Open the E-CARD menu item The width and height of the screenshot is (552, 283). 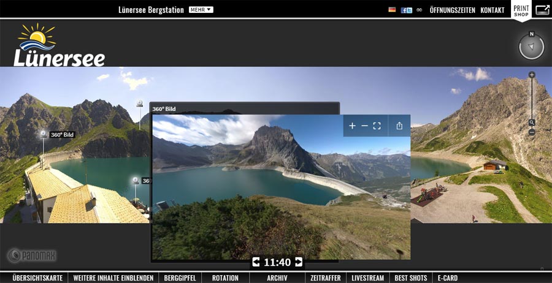point(448,277)
